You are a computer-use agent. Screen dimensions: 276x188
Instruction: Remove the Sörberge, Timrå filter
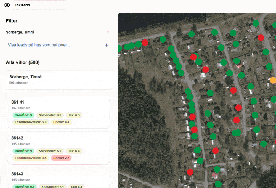[x=108, y=32]
